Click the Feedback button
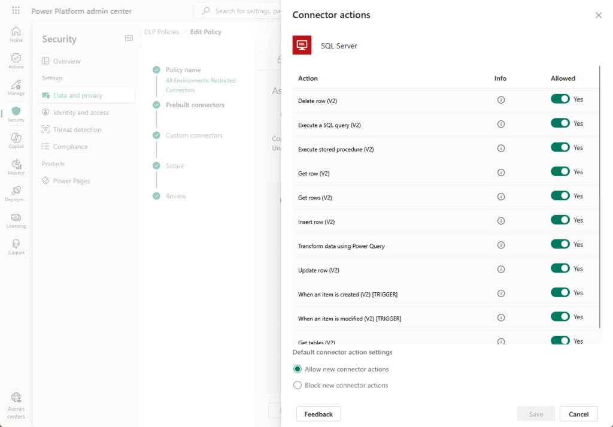The height and width of the screenshot is (427, 613). coord(318,414)
